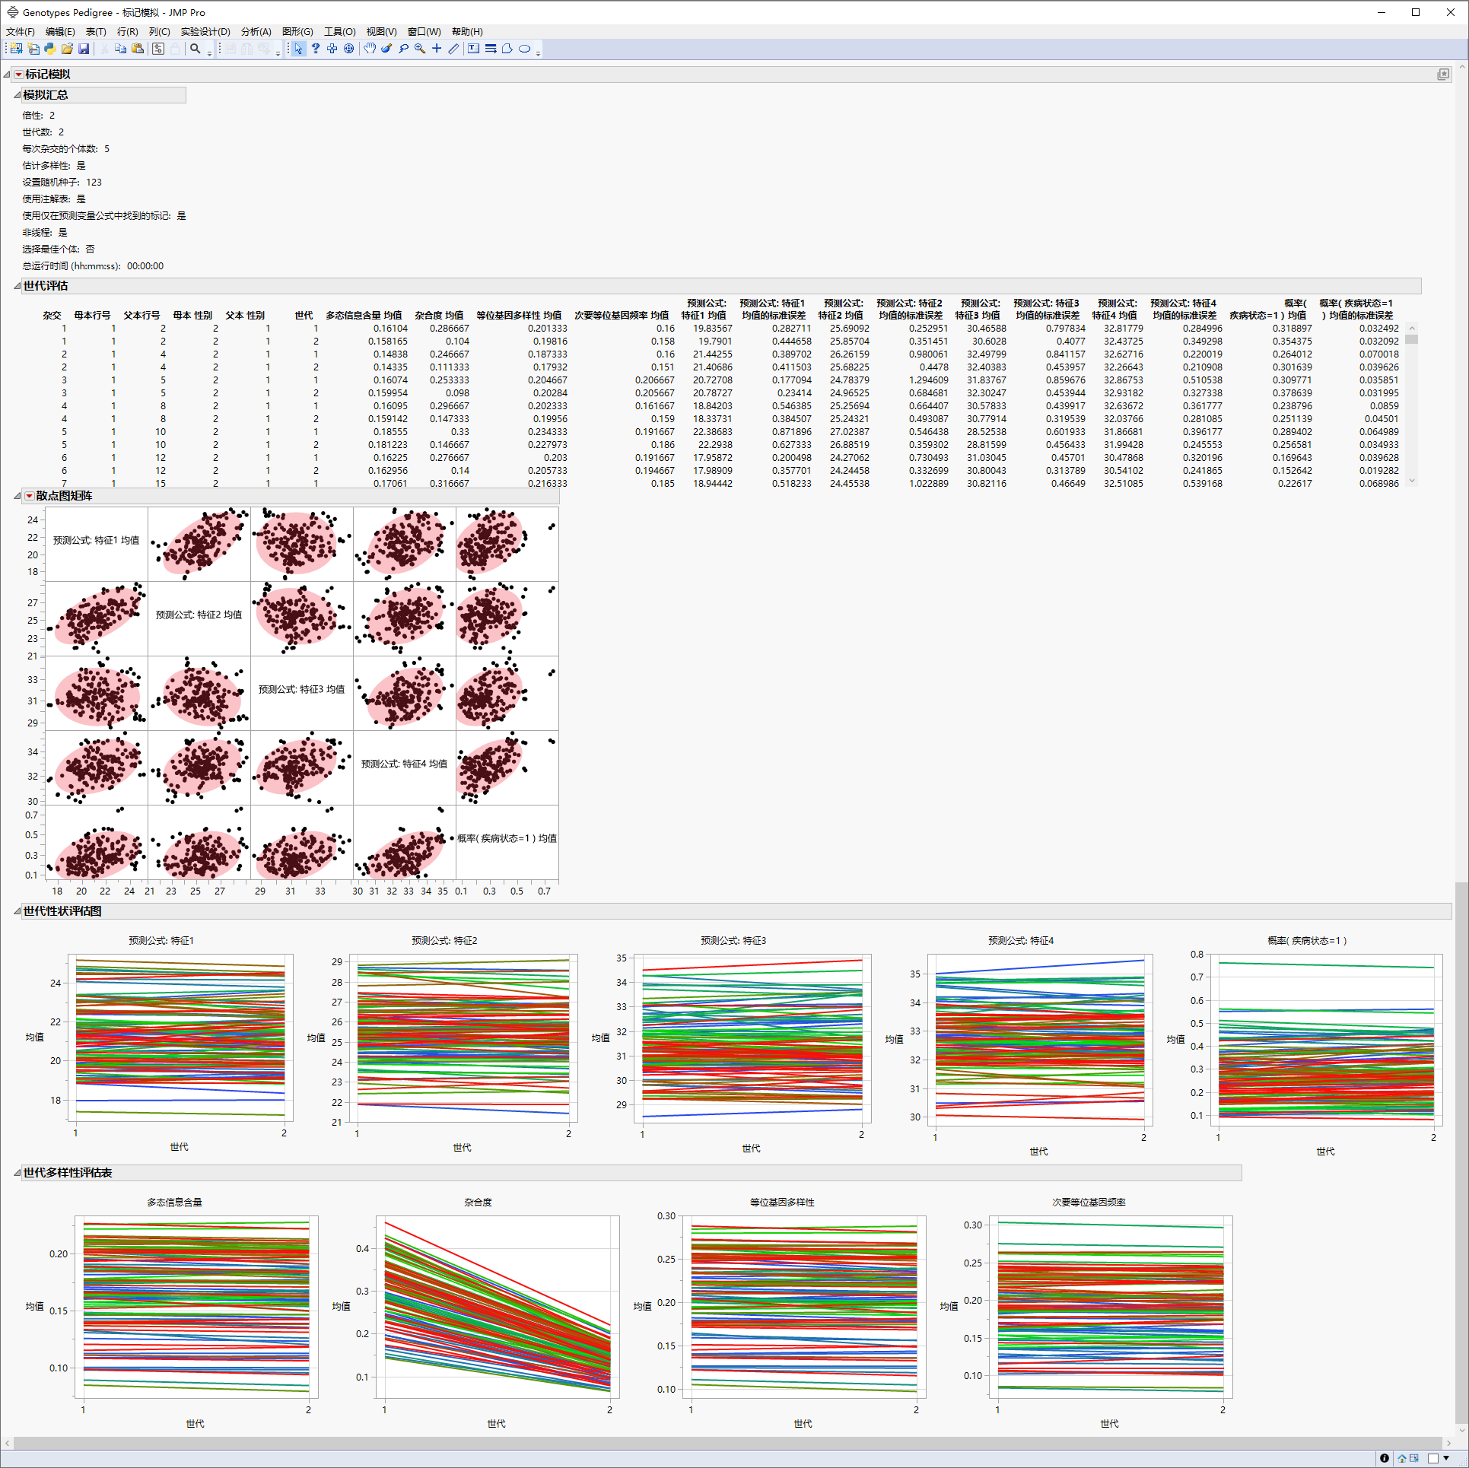Select the lasso tool

click(403, 49)
